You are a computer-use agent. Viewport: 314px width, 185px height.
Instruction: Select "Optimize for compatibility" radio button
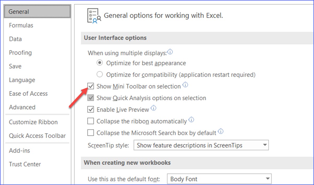[x=100, y=74]
